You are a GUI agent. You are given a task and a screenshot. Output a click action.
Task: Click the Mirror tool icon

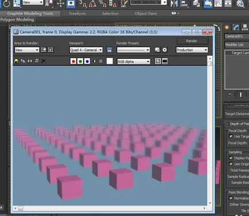pyautogui.click(x=174, y=3)
